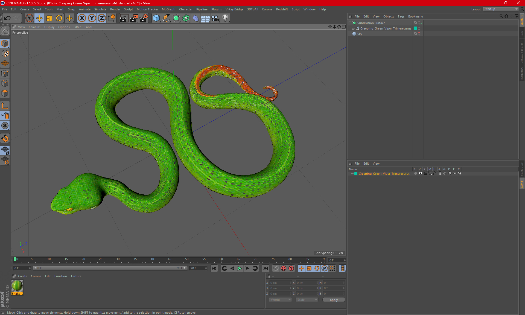Image resolution: width=525 pixels, height=315 pixels.
Task: Open material manager Texture menu
Action: [76, 276]
